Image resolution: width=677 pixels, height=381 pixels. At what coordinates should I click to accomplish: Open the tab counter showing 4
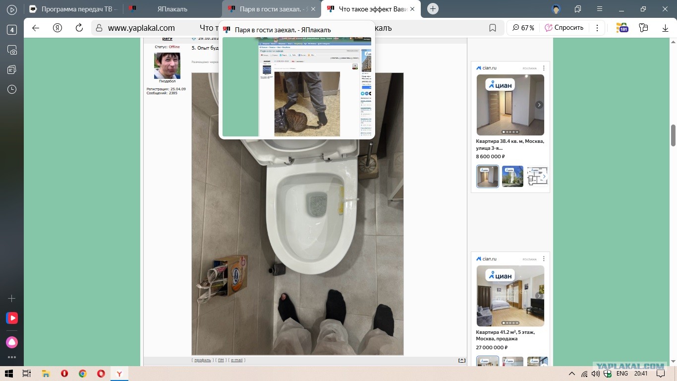click(x=12, y=30)
